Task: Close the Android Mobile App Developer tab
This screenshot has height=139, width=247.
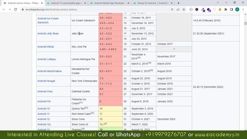Action: pos(129,3)
